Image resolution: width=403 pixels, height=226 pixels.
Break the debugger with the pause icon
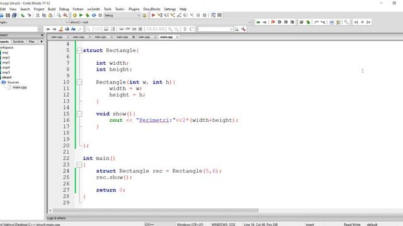(198, 15)
